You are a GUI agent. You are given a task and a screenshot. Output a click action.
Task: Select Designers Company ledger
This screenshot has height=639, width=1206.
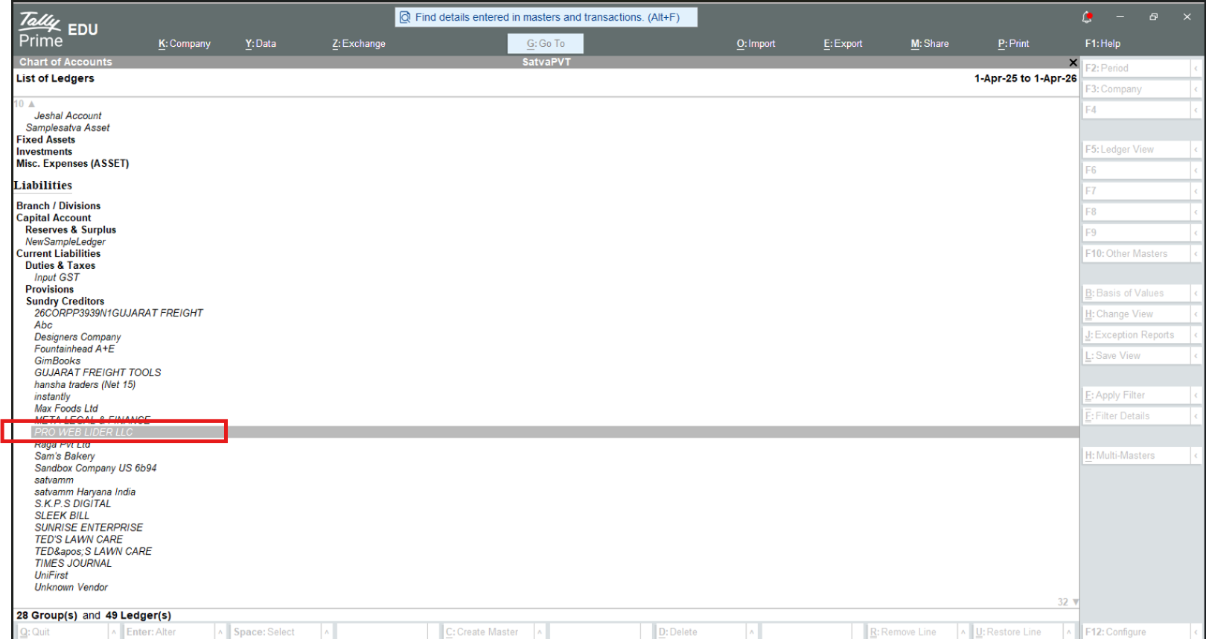tap(77, 337)
